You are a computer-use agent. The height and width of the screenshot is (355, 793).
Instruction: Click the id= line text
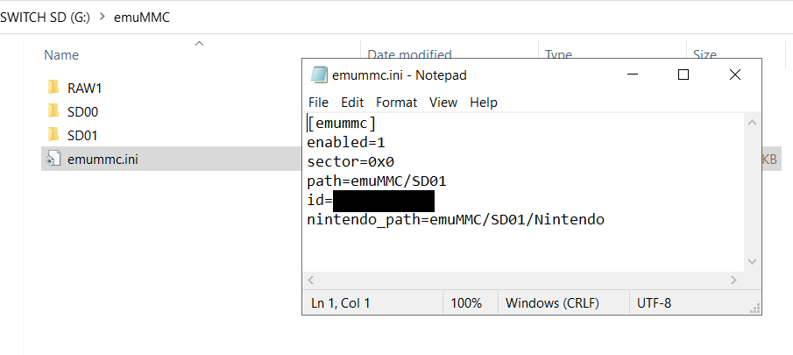pyautogui.click(x=319, y=200)
